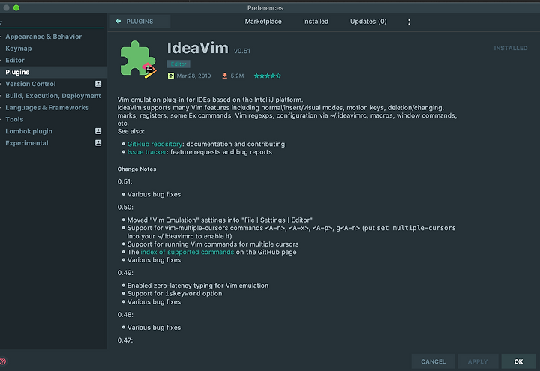The height and width of the screenshot is (371, 540).
Task: Expand Build, Execution, Deployment
Action: click(x=53, y=96)
